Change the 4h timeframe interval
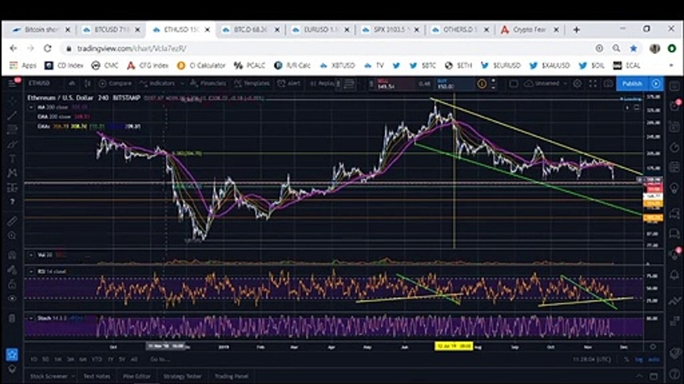 click(x=72, y=84)
